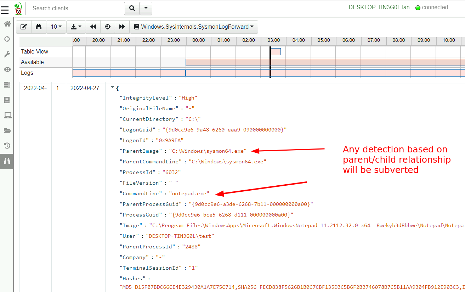The width and height of the screenshot is (465, 292).
Task: Open the wrench artifacts sidebar icon
Action: pos(7,54)
